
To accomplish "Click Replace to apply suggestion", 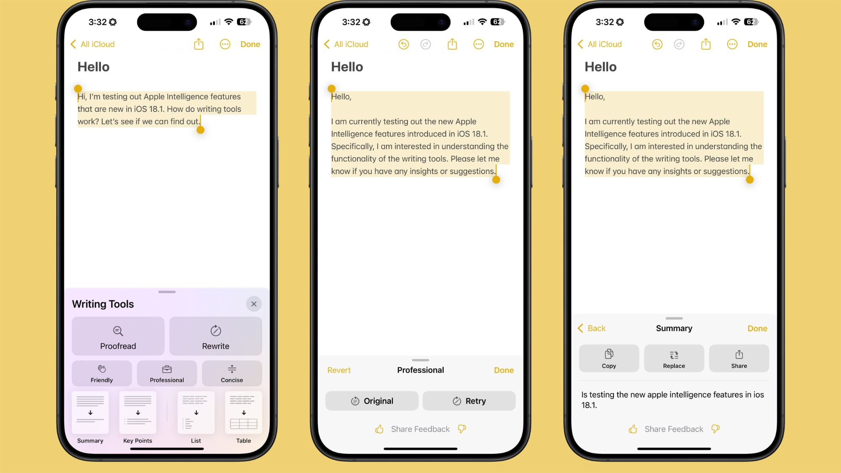I will (674, 358).
